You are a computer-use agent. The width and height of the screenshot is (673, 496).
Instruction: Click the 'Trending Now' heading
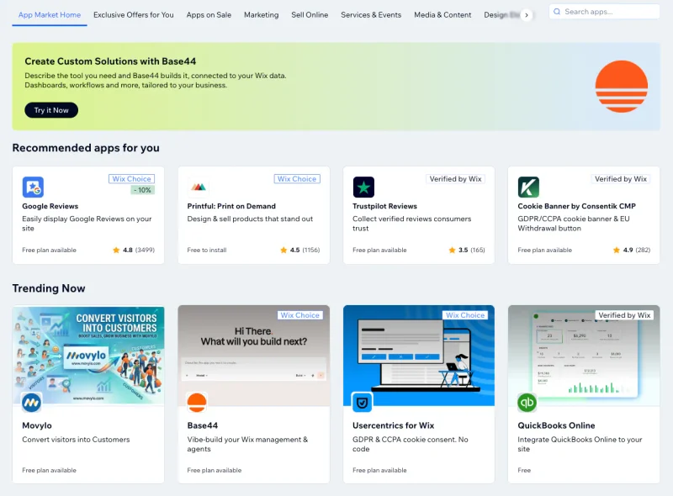tap(49, 288)
